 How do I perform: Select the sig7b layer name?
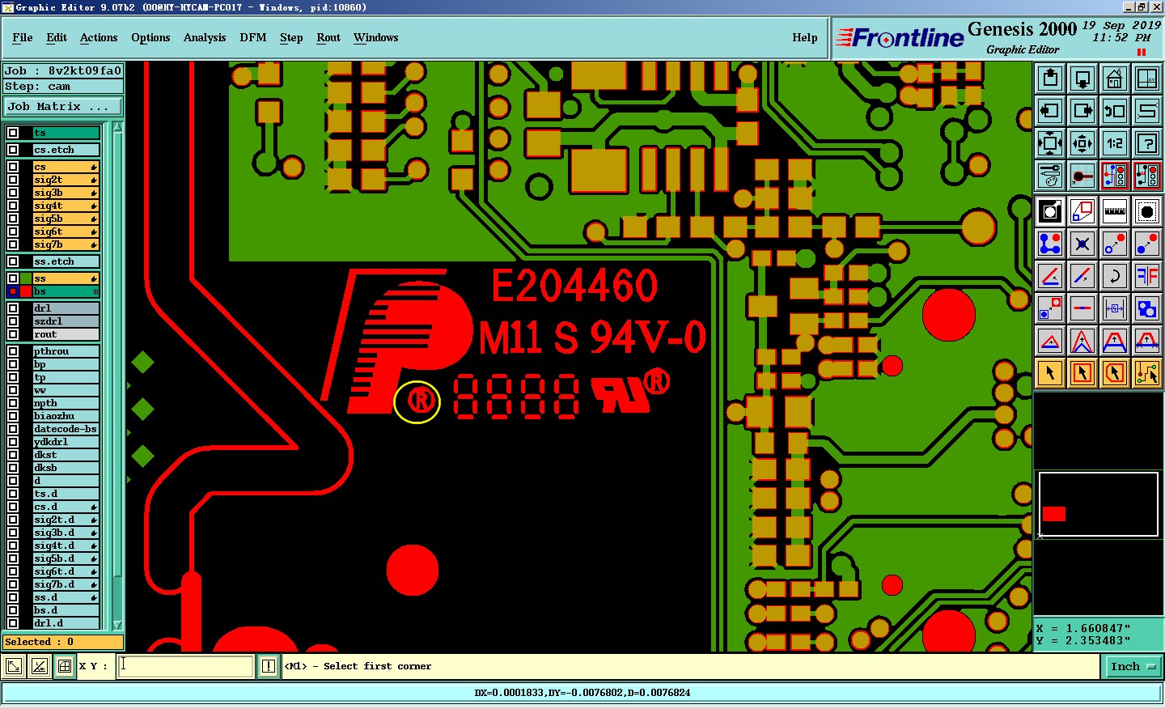(x=66, y=244)
